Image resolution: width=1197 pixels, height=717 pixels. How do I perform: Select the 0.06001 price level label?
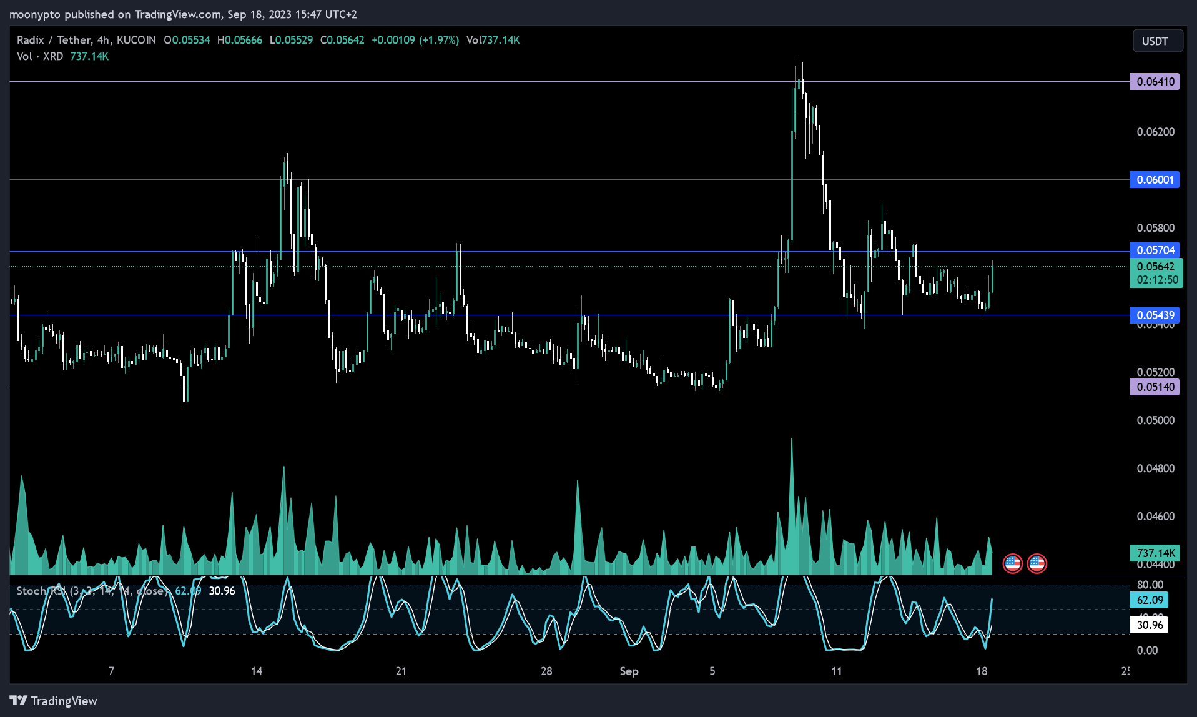click(1155, 180)
